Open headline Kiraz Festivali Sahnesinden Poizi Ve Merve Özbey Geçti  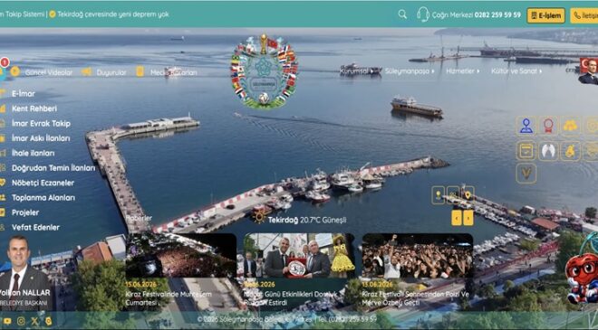416,298
